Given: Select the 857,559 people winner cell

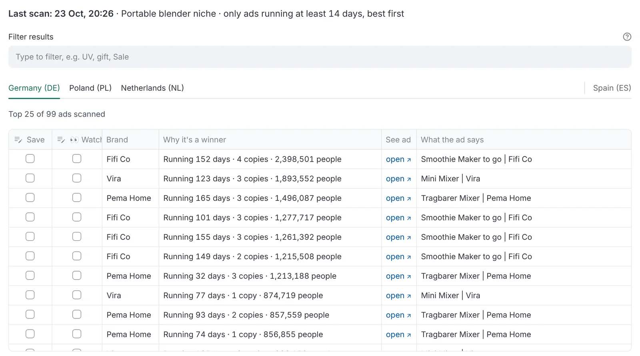Looking at the screenshot, I should 270,315.
